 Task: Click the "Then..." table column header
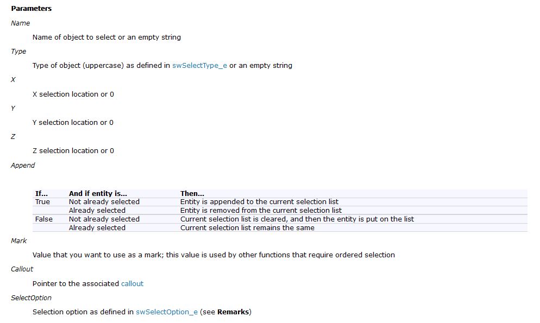(x=192, y=193)
